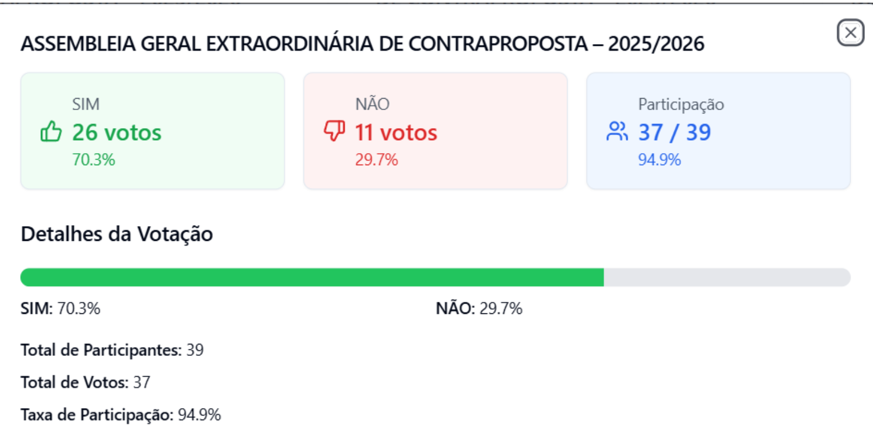The height and width of the screenshot is (436, 873).
Task: Click the 94.9% percentage in Participação card
Action: click(660, 160)
